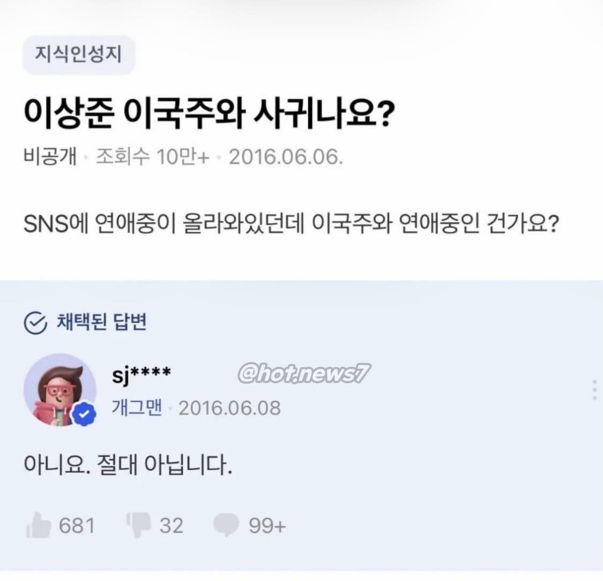The image size is (603, 581).
Task: Click the blue verified badge on avatar
Action: pyautogui.click(x=84, y=414)
